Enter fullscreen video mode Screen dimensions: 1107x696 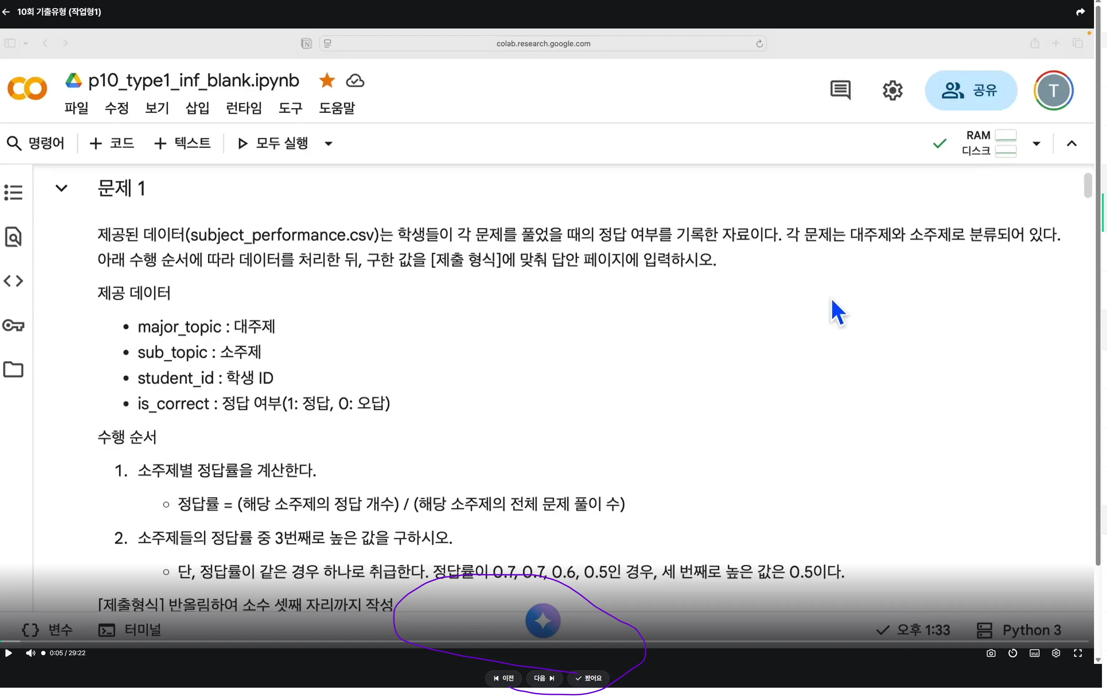(1077, 653)
